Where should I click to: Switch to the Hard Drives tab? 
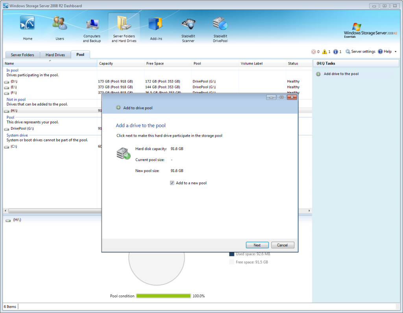(x=55, y=55)
